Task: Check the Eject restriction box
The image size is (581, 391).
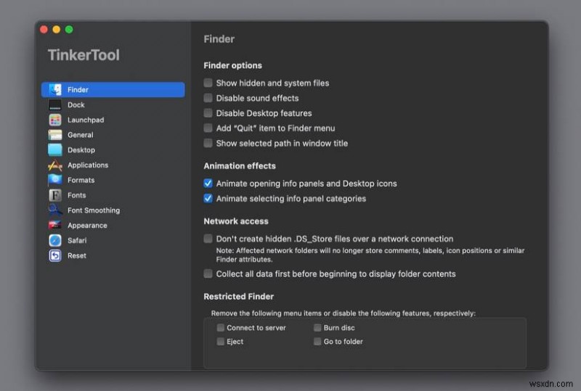Action: (221, 341)
